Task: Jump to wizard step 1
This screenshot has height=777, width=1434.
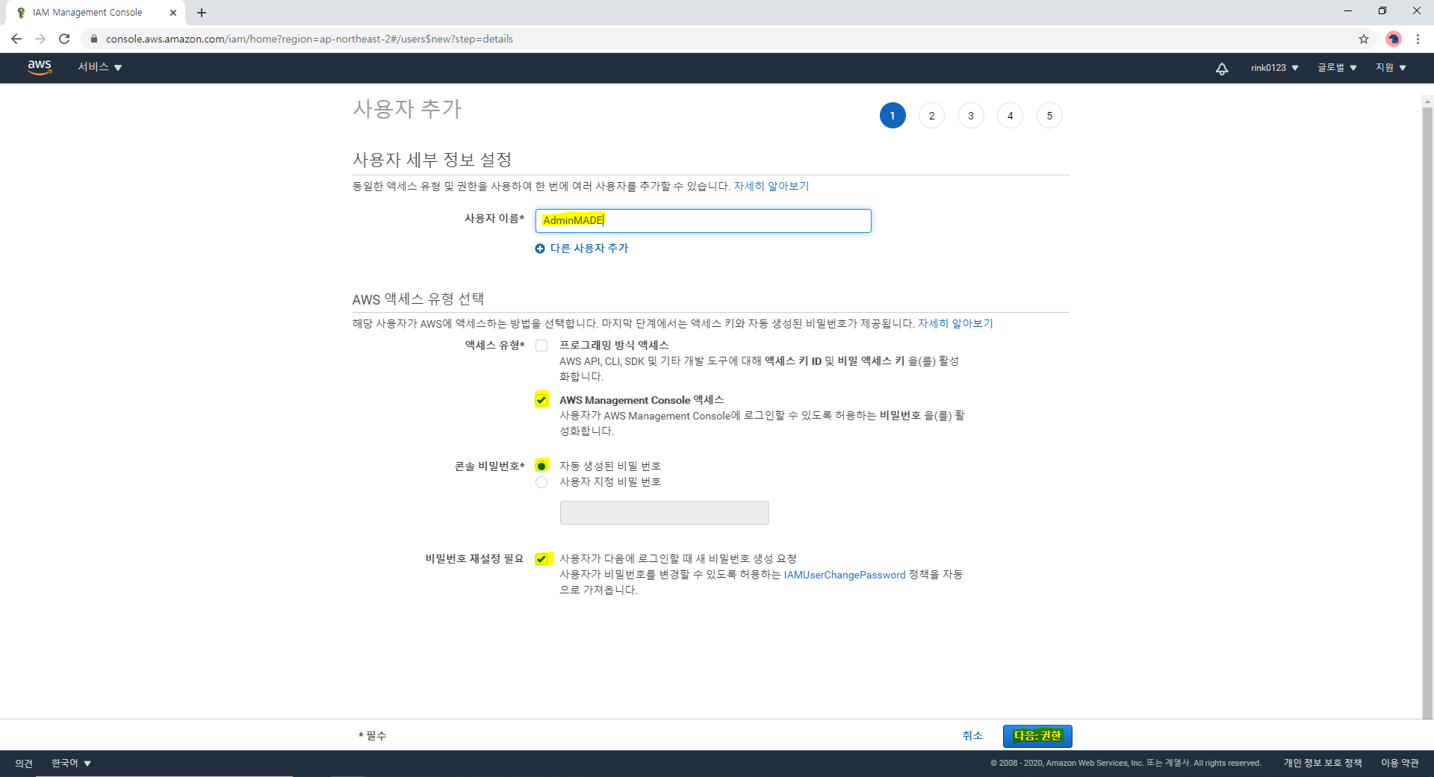Action: point(893,116)
